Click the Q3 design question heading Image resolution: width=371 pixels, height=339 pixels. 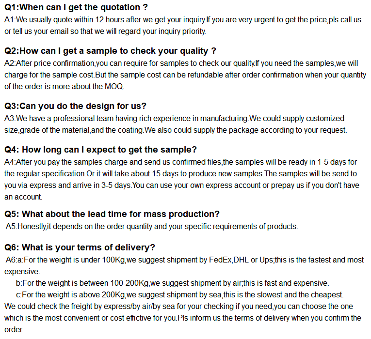pos(75,106)
